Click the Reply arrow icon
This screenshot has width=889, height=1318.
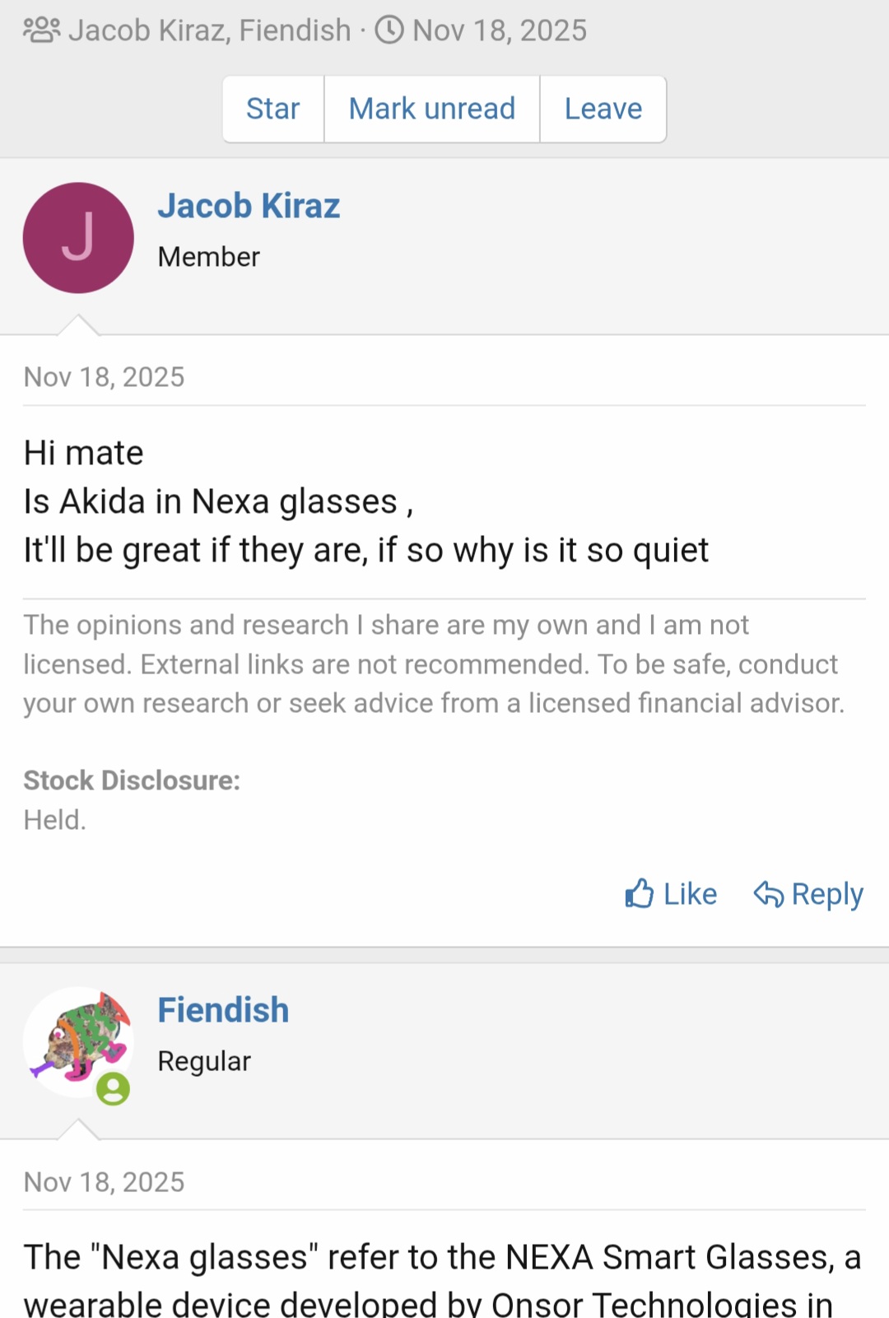click(768, 893)
